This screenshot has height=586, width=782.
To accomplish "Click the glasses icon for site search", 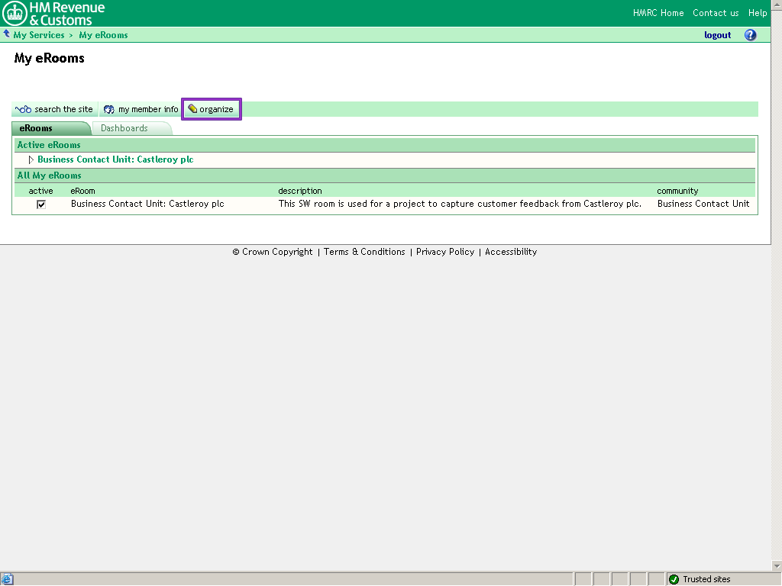I will [23, 110].
